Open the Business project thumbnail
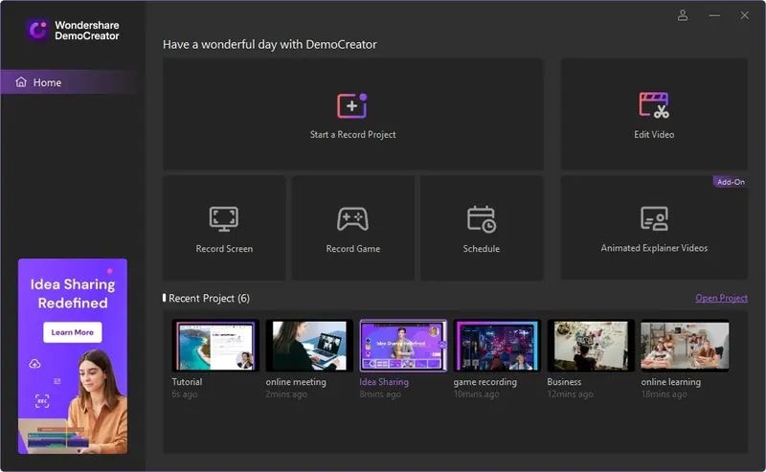The height and width of the screenshot is (472, 766). click(x=591, y=346)
